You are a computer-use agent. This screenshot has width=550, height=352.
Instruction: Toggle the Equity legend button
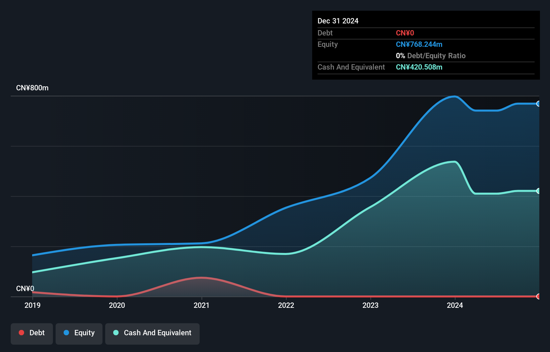tap(79, 334)
